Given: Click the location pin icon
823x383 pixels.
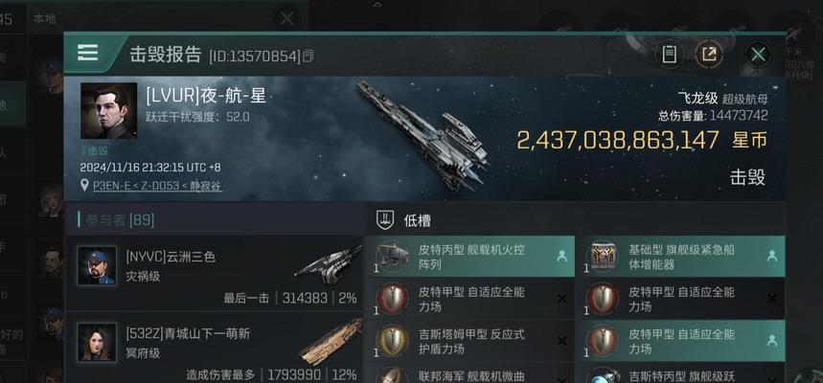Looking at the screenshot, I should [x=84, y=186].
